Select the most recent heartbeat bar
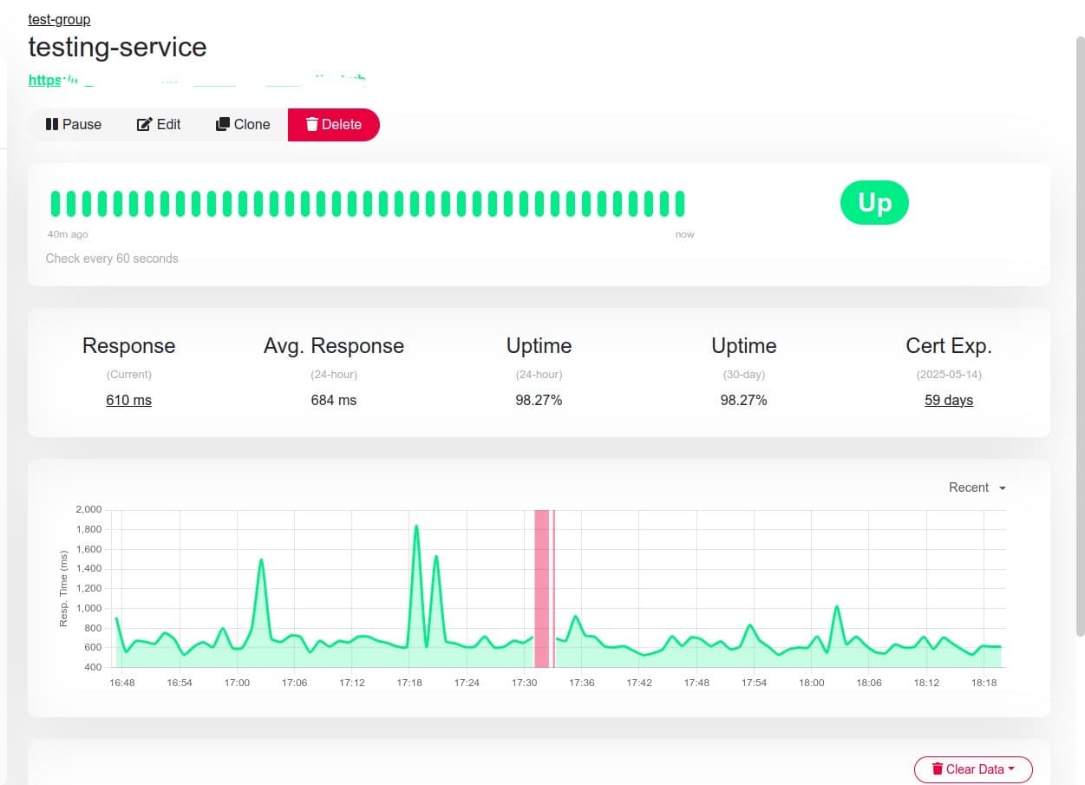The height and width of the screenshot is (785, 1085). [680, 204]
